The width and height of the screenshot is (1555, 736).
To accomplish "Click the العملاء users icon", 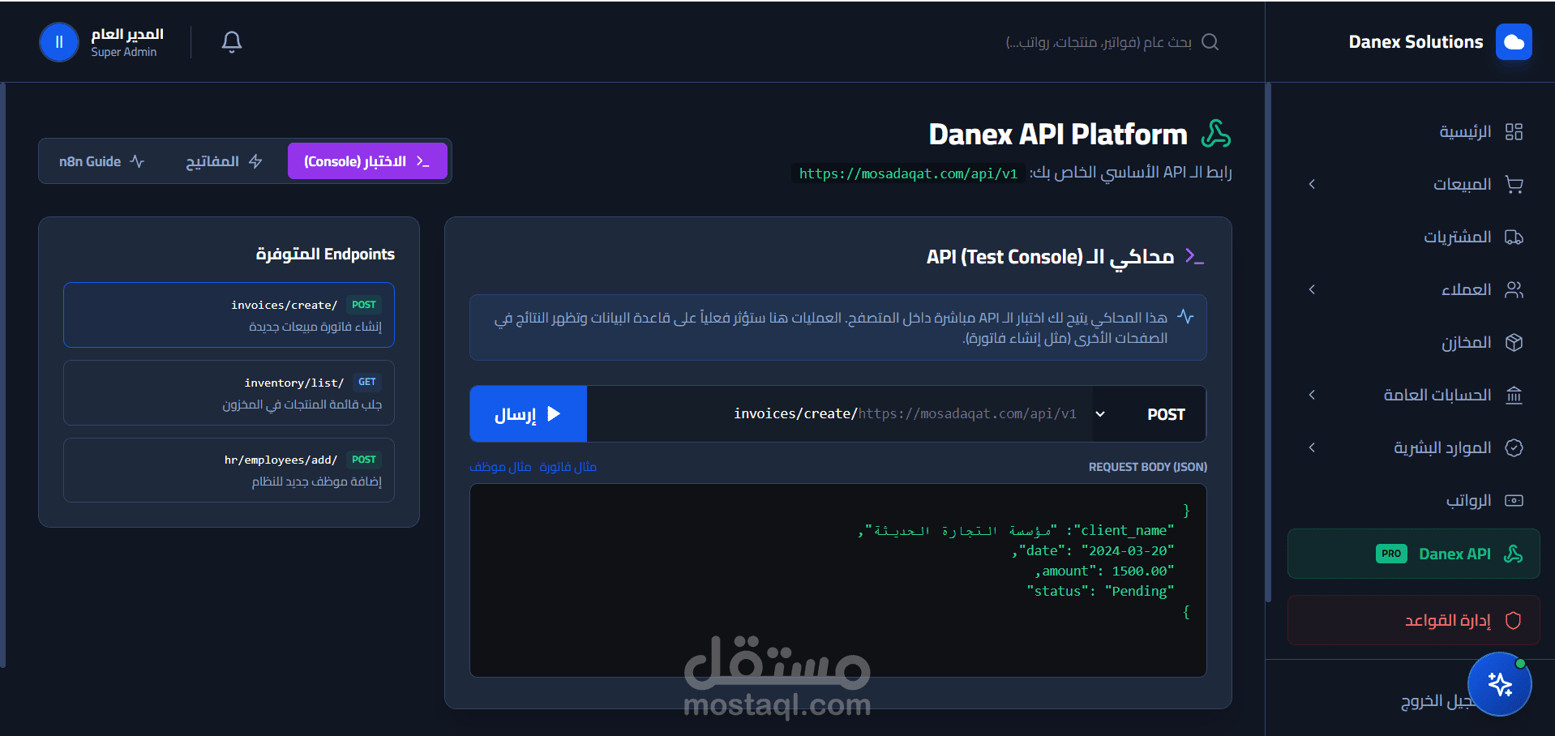I will point(1514,289).
